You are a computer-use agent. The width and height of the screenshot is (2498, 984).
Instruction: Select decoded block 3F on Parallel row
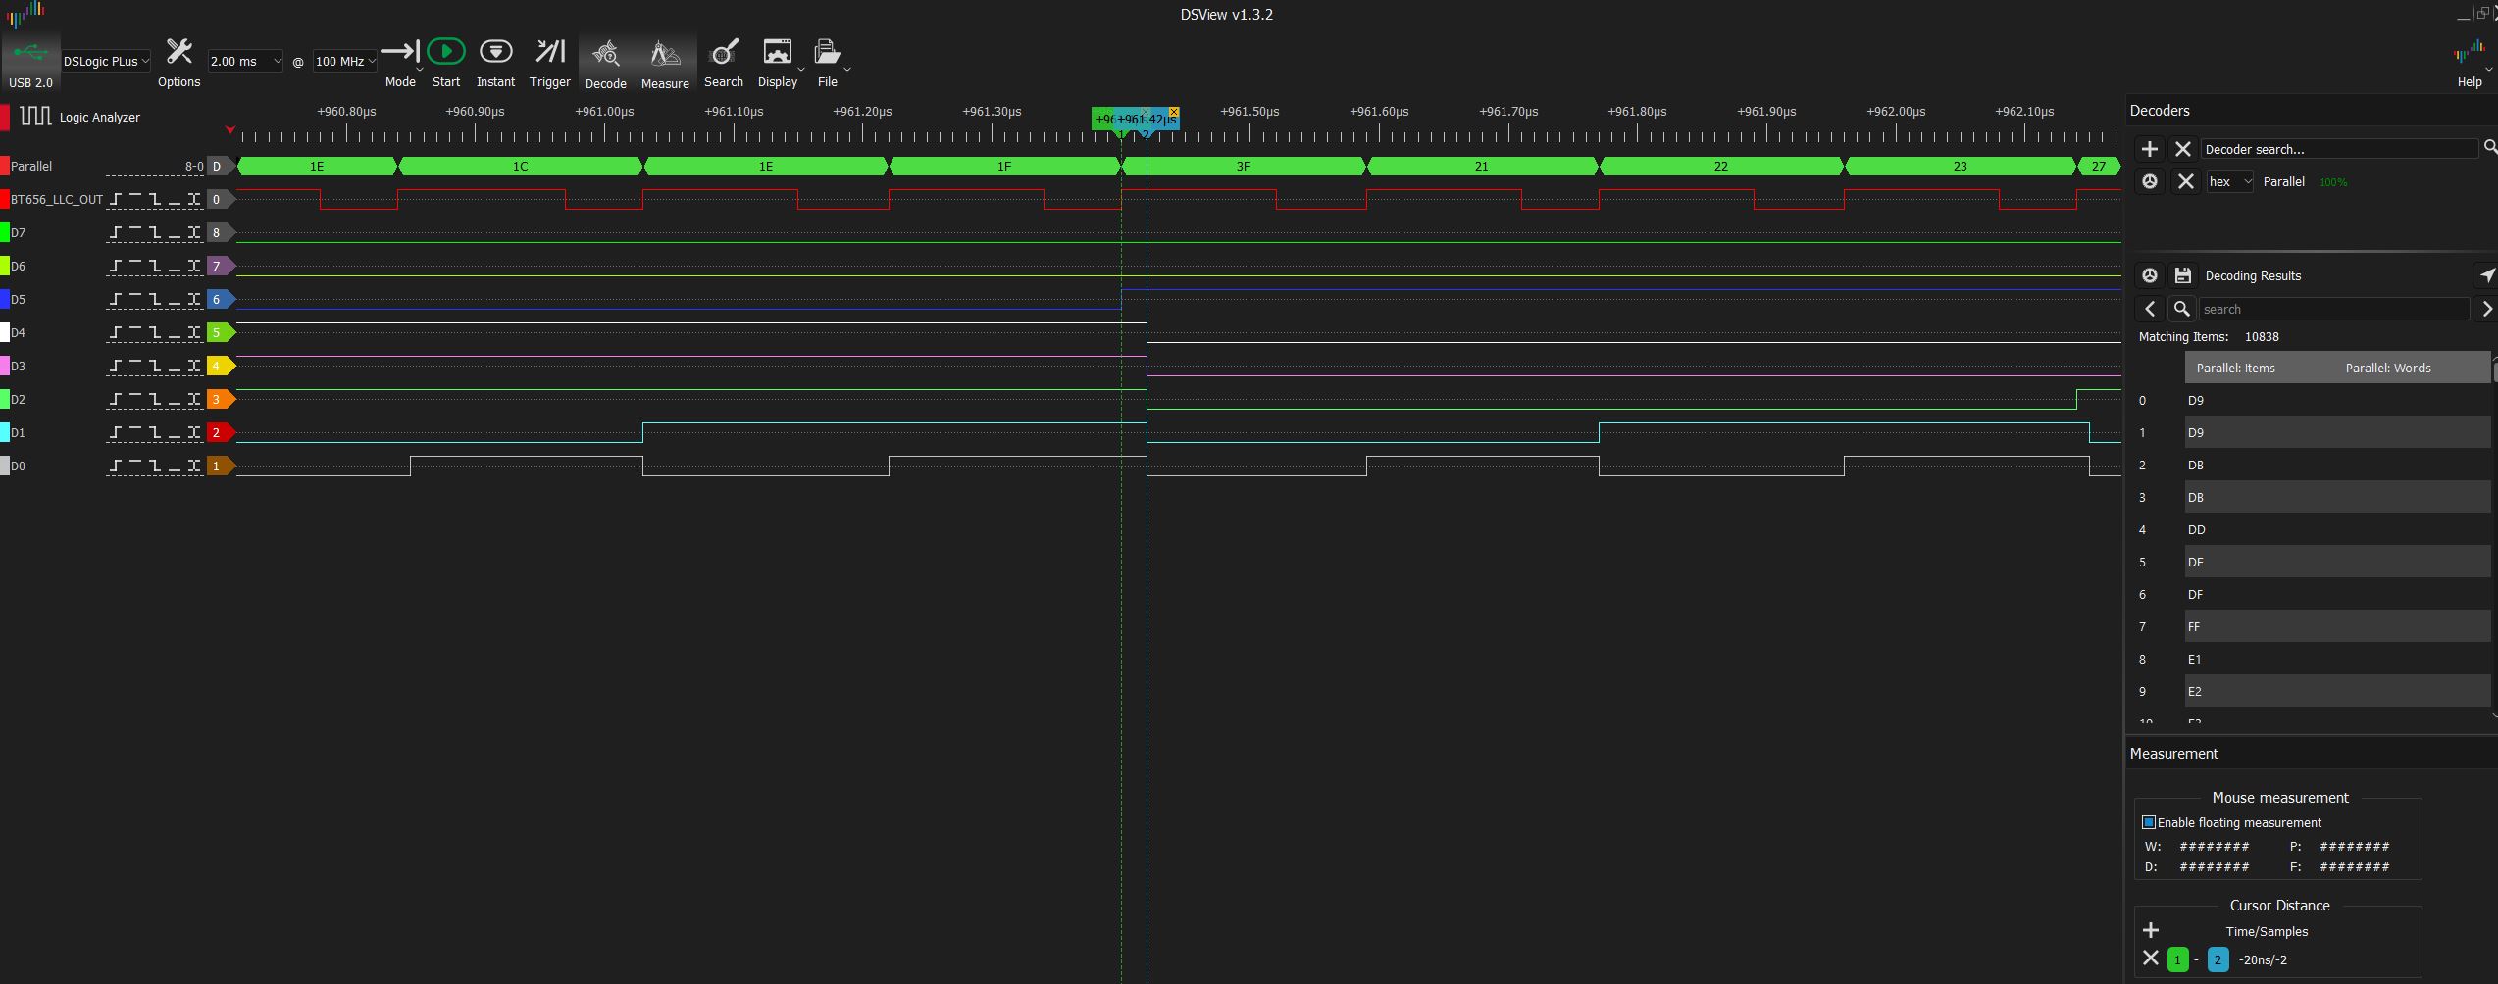[1244, 167]
